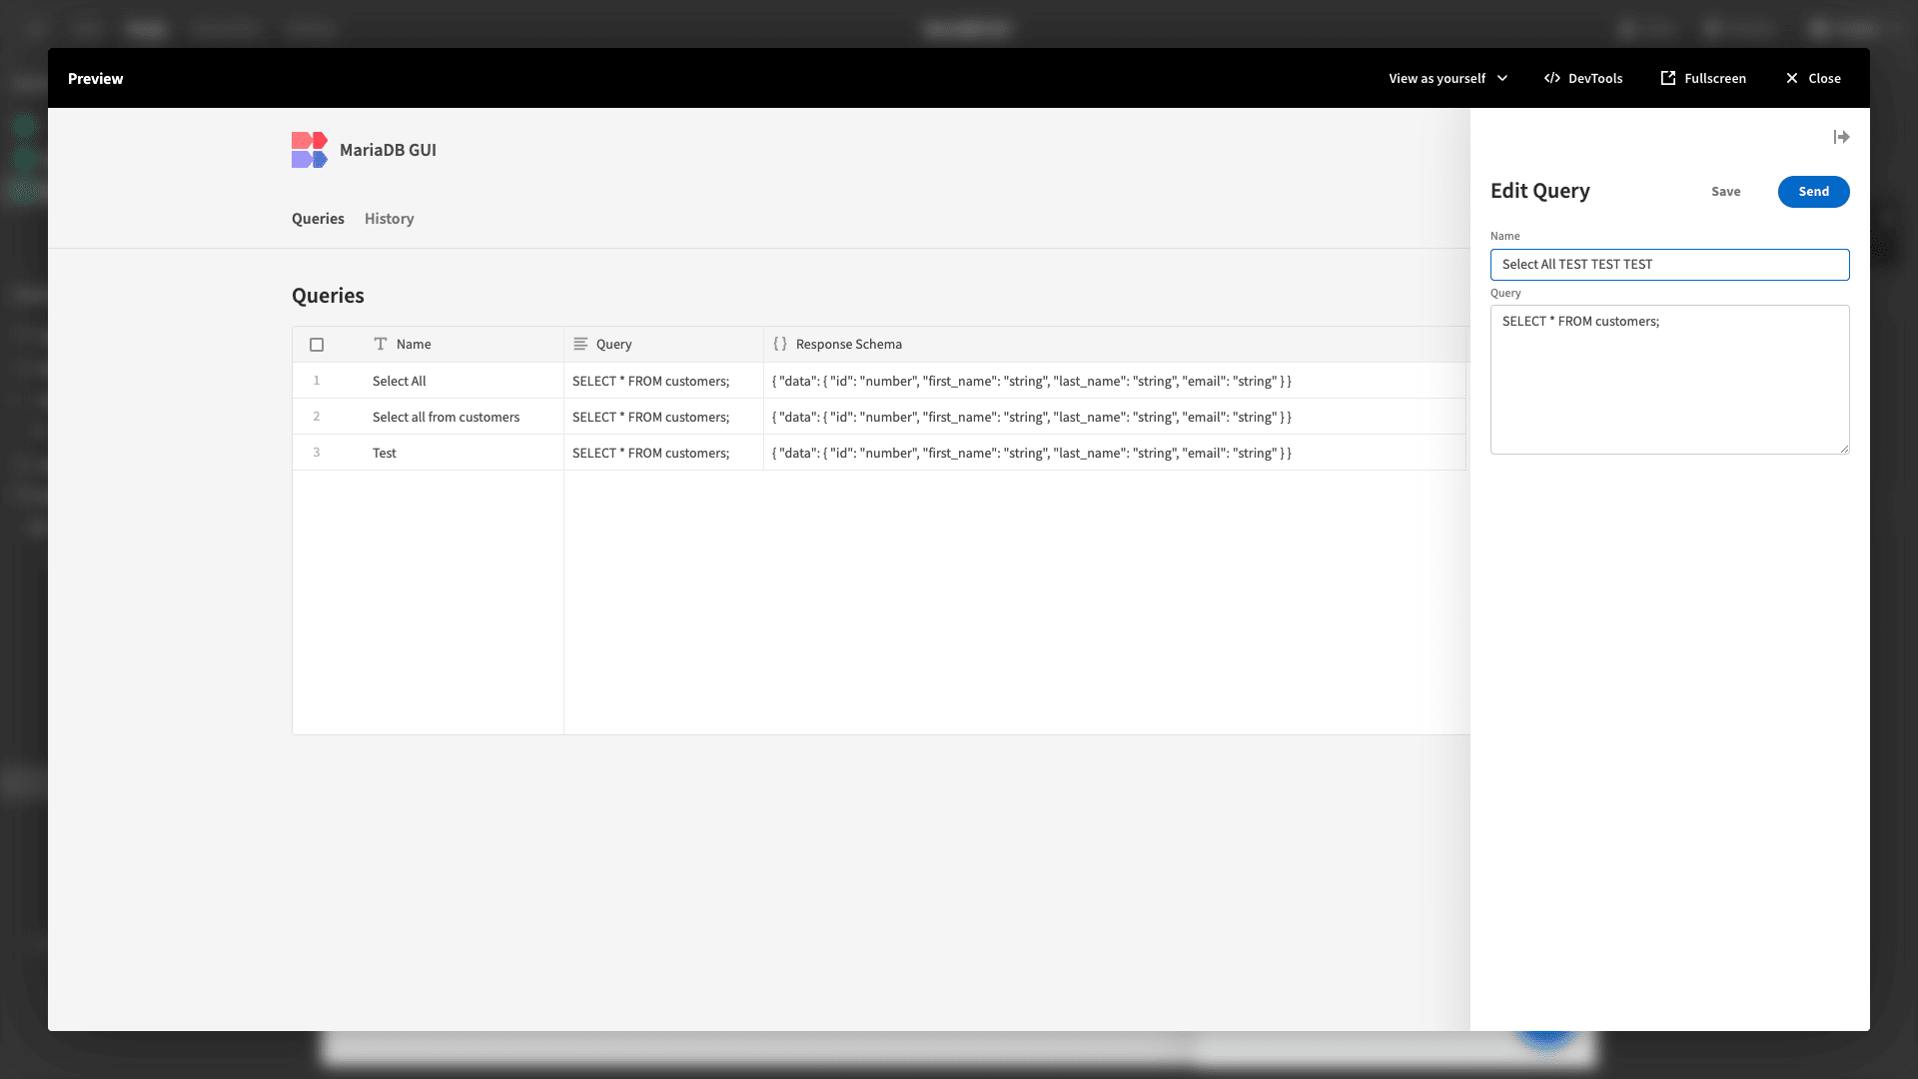
Task: Click the long-text icon beside Query column
Action: click(580, 344)
